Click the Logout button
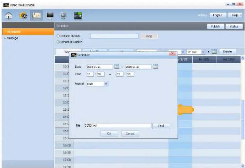This screenshot has height=168, width=245. tap(218, 15)
